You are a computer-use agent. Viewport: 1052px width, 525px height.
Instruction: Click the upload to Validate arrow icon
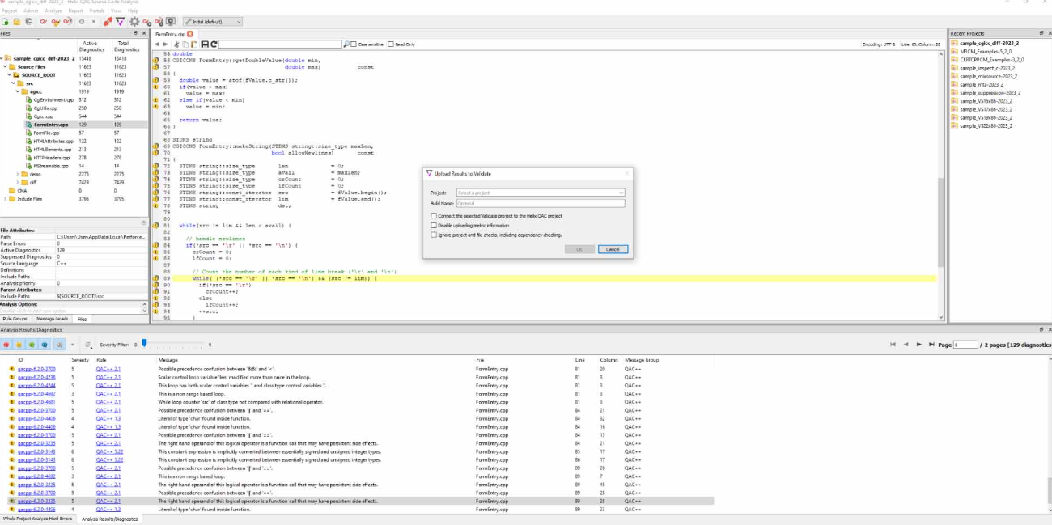(108, 22)
